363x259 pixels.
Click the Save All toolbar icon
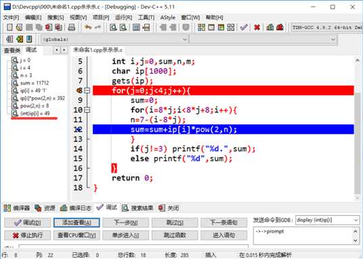point(39,28)
